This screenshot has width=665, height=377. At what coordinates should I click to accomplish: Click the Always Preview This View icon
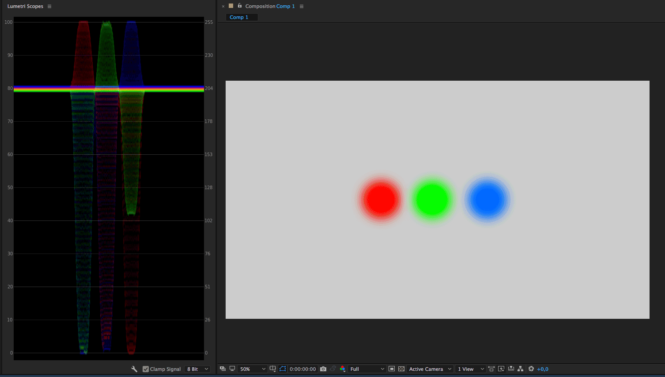(x=223, y=369)
